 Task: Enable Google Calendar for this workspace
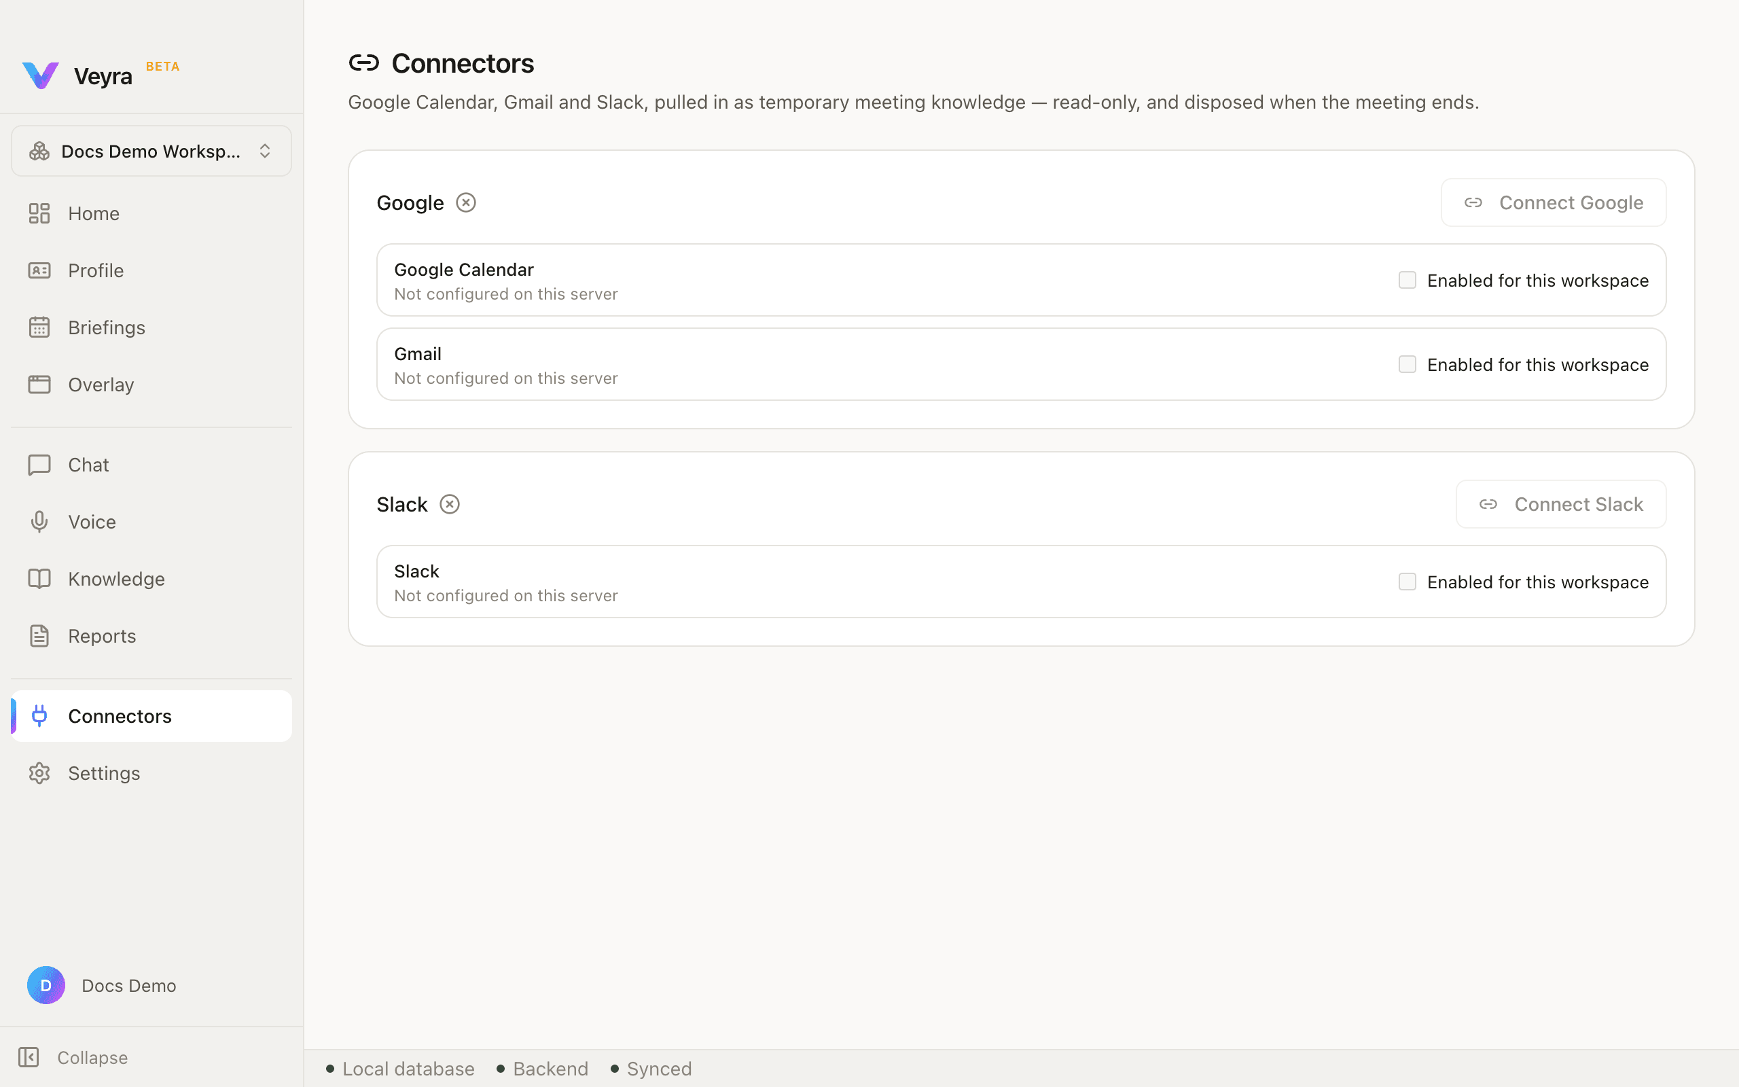[x=1407, y=281]
